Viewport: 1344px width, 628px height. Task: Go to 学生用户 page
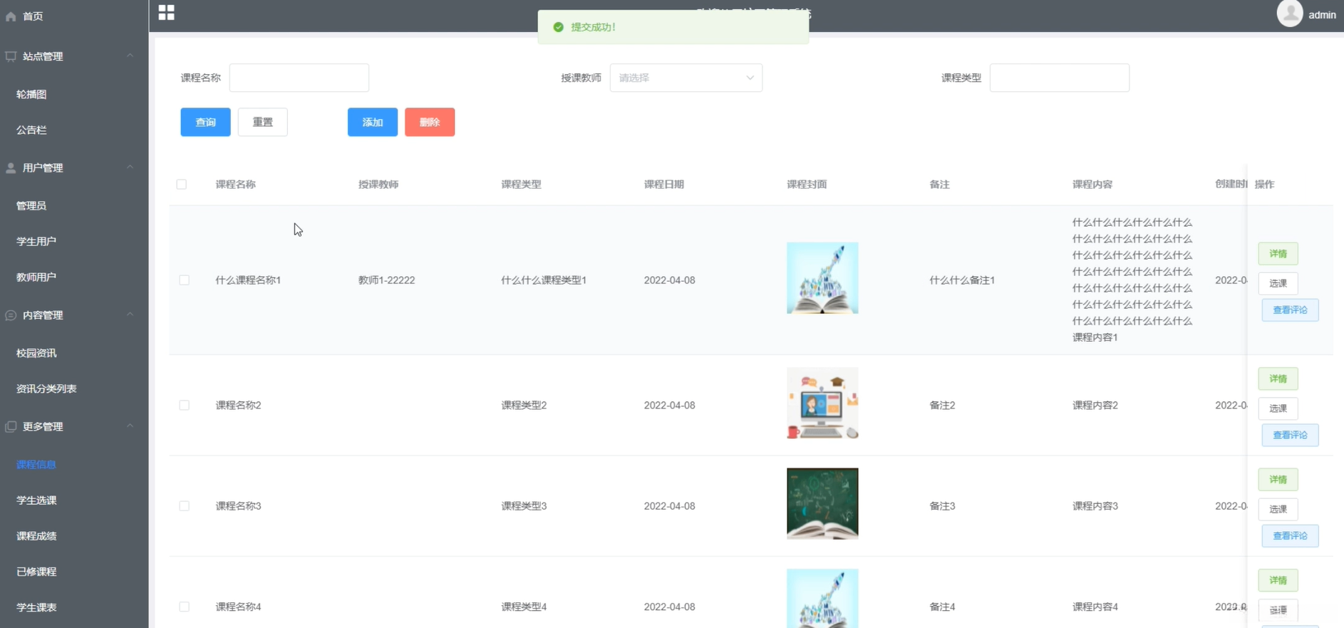(x=36, y=241)
